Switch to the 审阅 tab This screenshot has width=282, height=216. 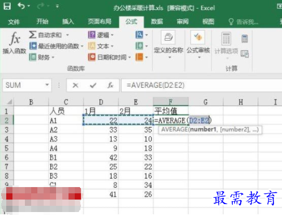[x=182, y=22]
